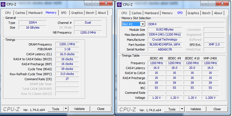Click the part number BLS8G4D240FSA.16FA
The height and width of the screenshot is (116, 232).
165,44
